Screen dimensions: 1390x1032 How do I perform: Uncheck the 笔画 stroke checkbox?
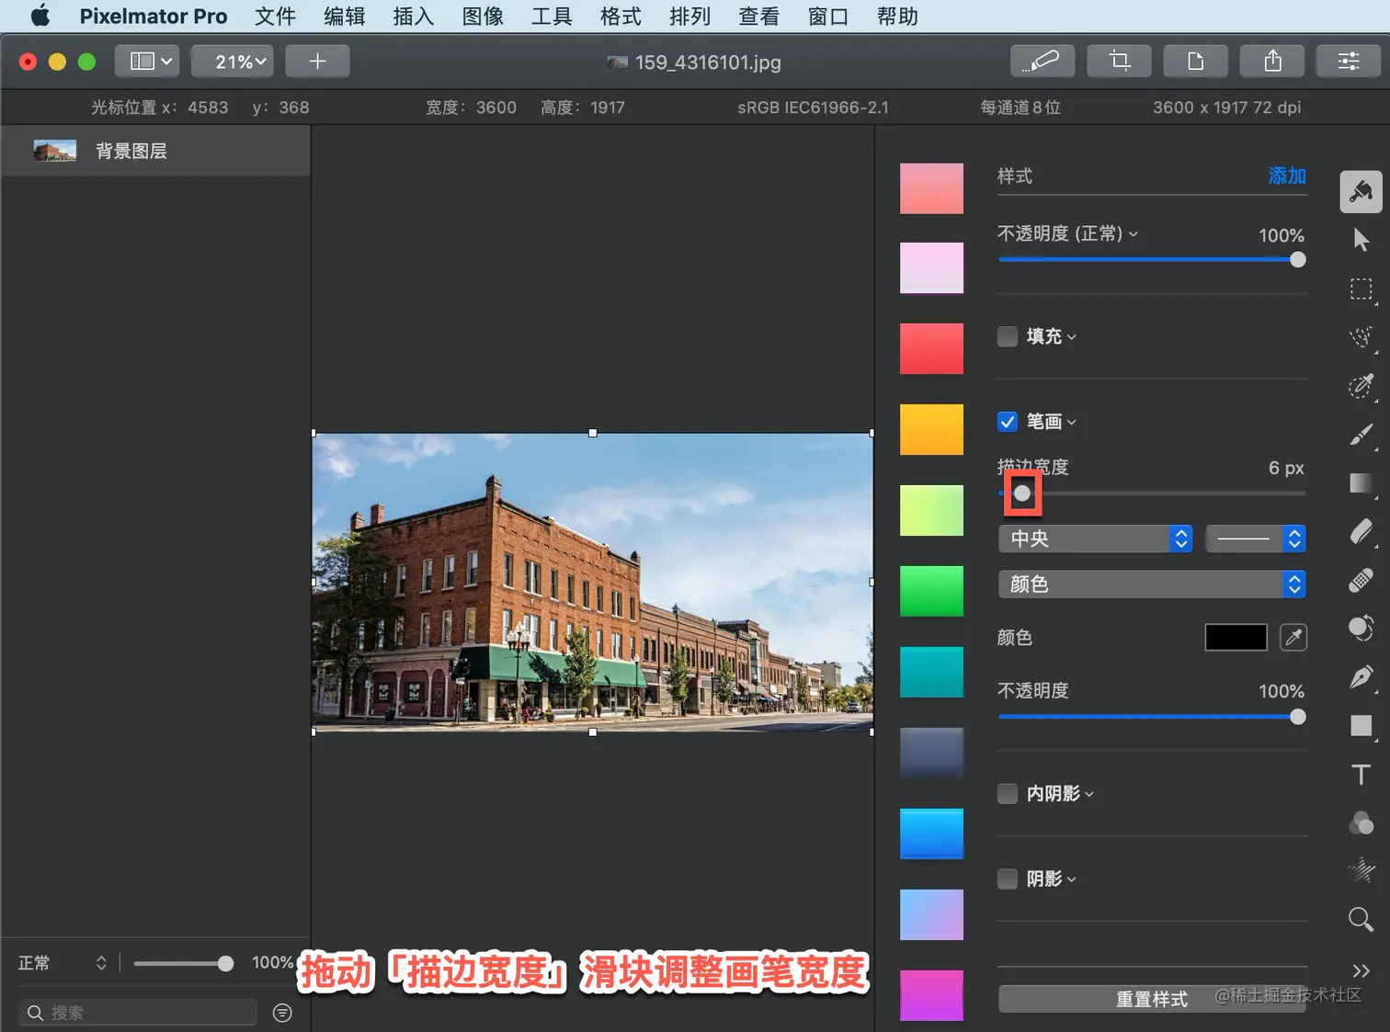(x=1008, y=422)
